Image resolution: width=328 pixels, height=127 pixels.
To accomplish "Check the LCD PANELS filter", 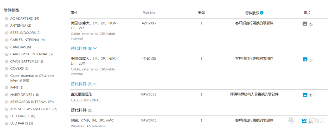I will pyautogui.click(x=7, y=116).
